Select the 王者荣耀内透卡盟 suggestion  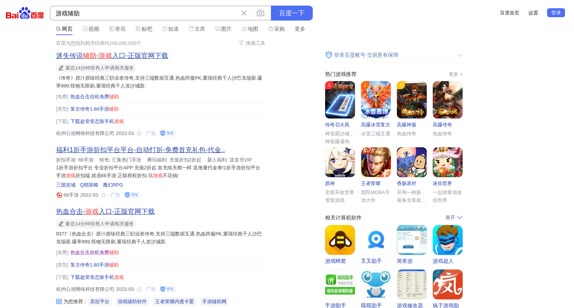point(175,302)
